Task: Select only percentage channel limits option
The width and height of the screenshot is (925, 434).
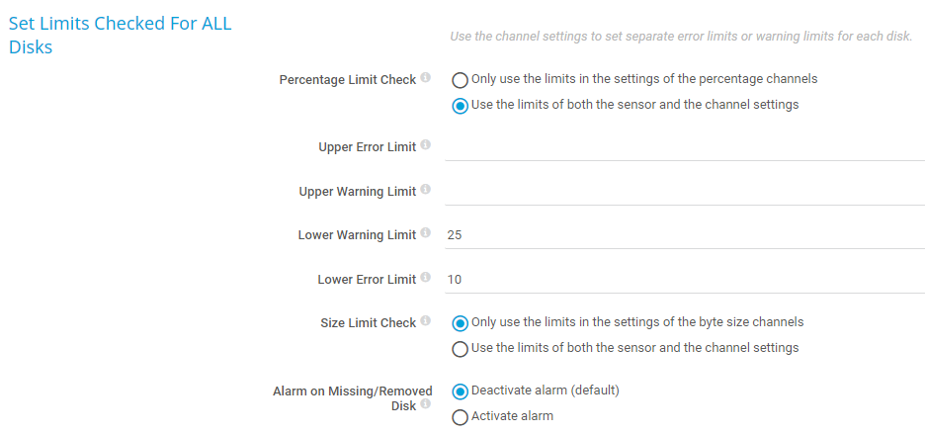Action: (x=460, y=80)
